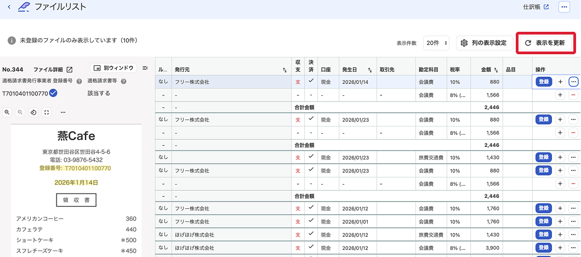
Task: Add a line to the 2026/01/01 entry
Action: coord(560,221)
